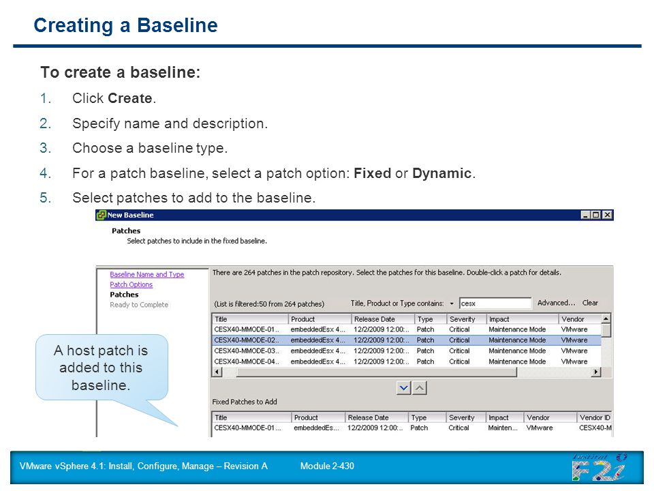Open the Advanced filter link
The image size is (654, 491).
point(556,303)
